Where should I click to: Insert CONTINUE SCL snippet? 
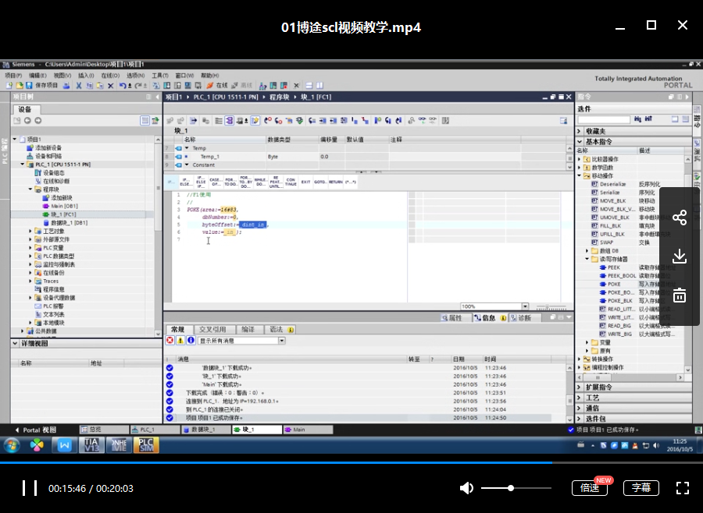click(291, 182)
